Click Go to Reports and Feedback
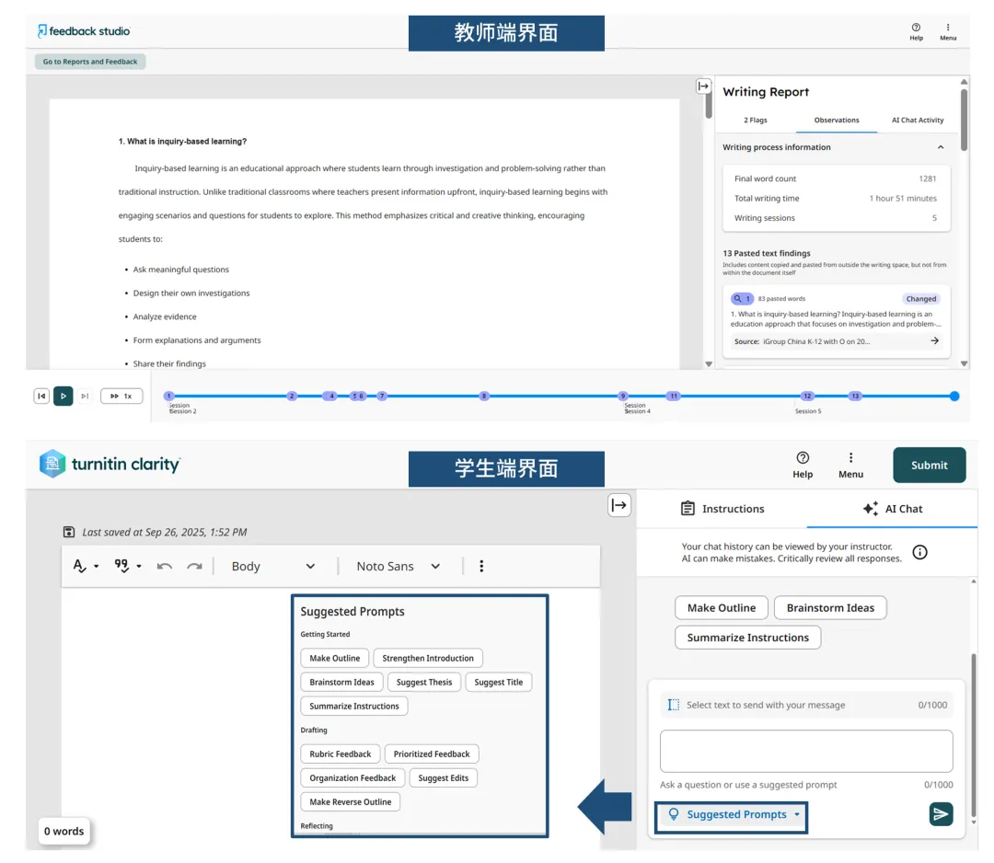This screenshot has width=994, height=863. 90,62
